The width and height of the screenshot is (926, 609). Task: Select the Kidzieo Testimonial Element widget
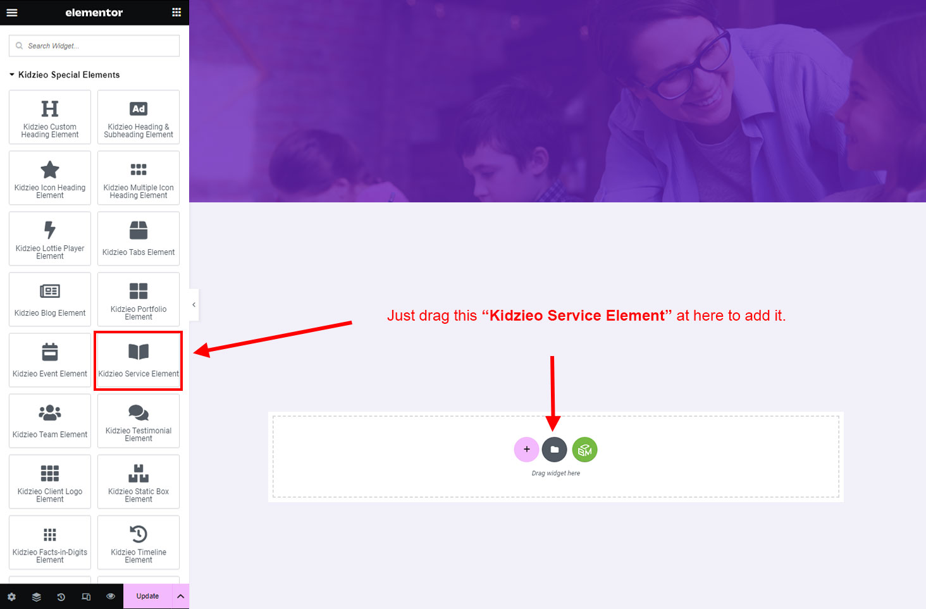coord(139,421)
